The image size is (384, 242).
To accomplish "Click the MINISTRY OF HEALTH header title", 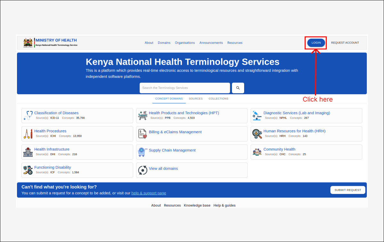I will [x=56, y=40].
